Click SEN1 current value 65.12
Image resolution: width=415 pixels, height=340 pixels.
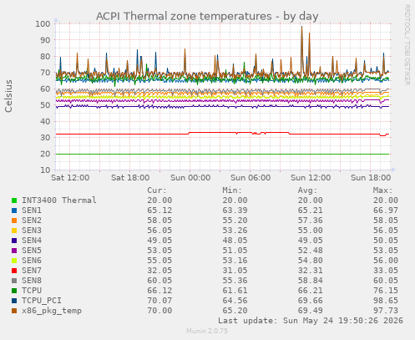pyautogui.click(x=159, y=211)
